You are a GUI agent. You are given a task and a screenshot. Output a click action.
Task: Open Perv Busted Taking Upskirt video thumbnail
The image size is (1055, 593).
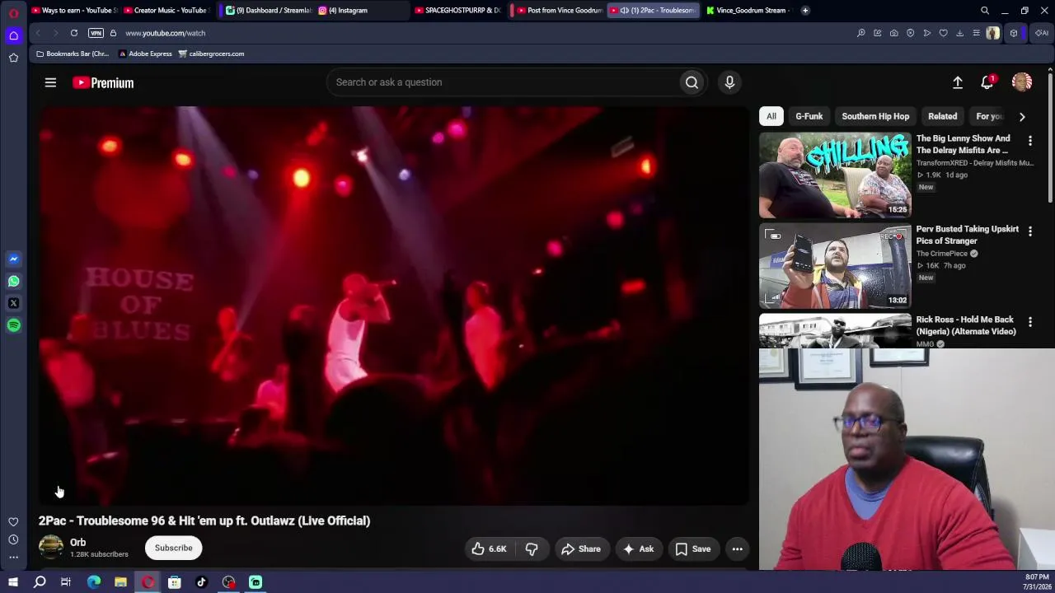(x=835, y=265)
